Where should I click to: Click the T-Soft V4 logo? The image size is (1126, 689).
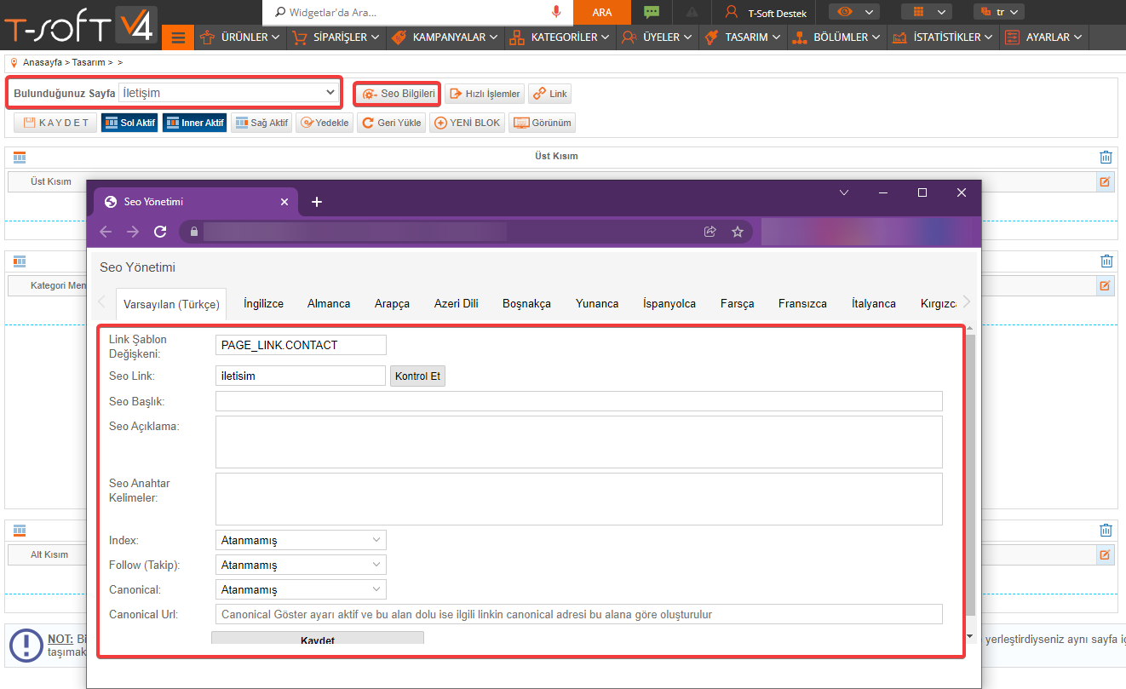[79, 26]
